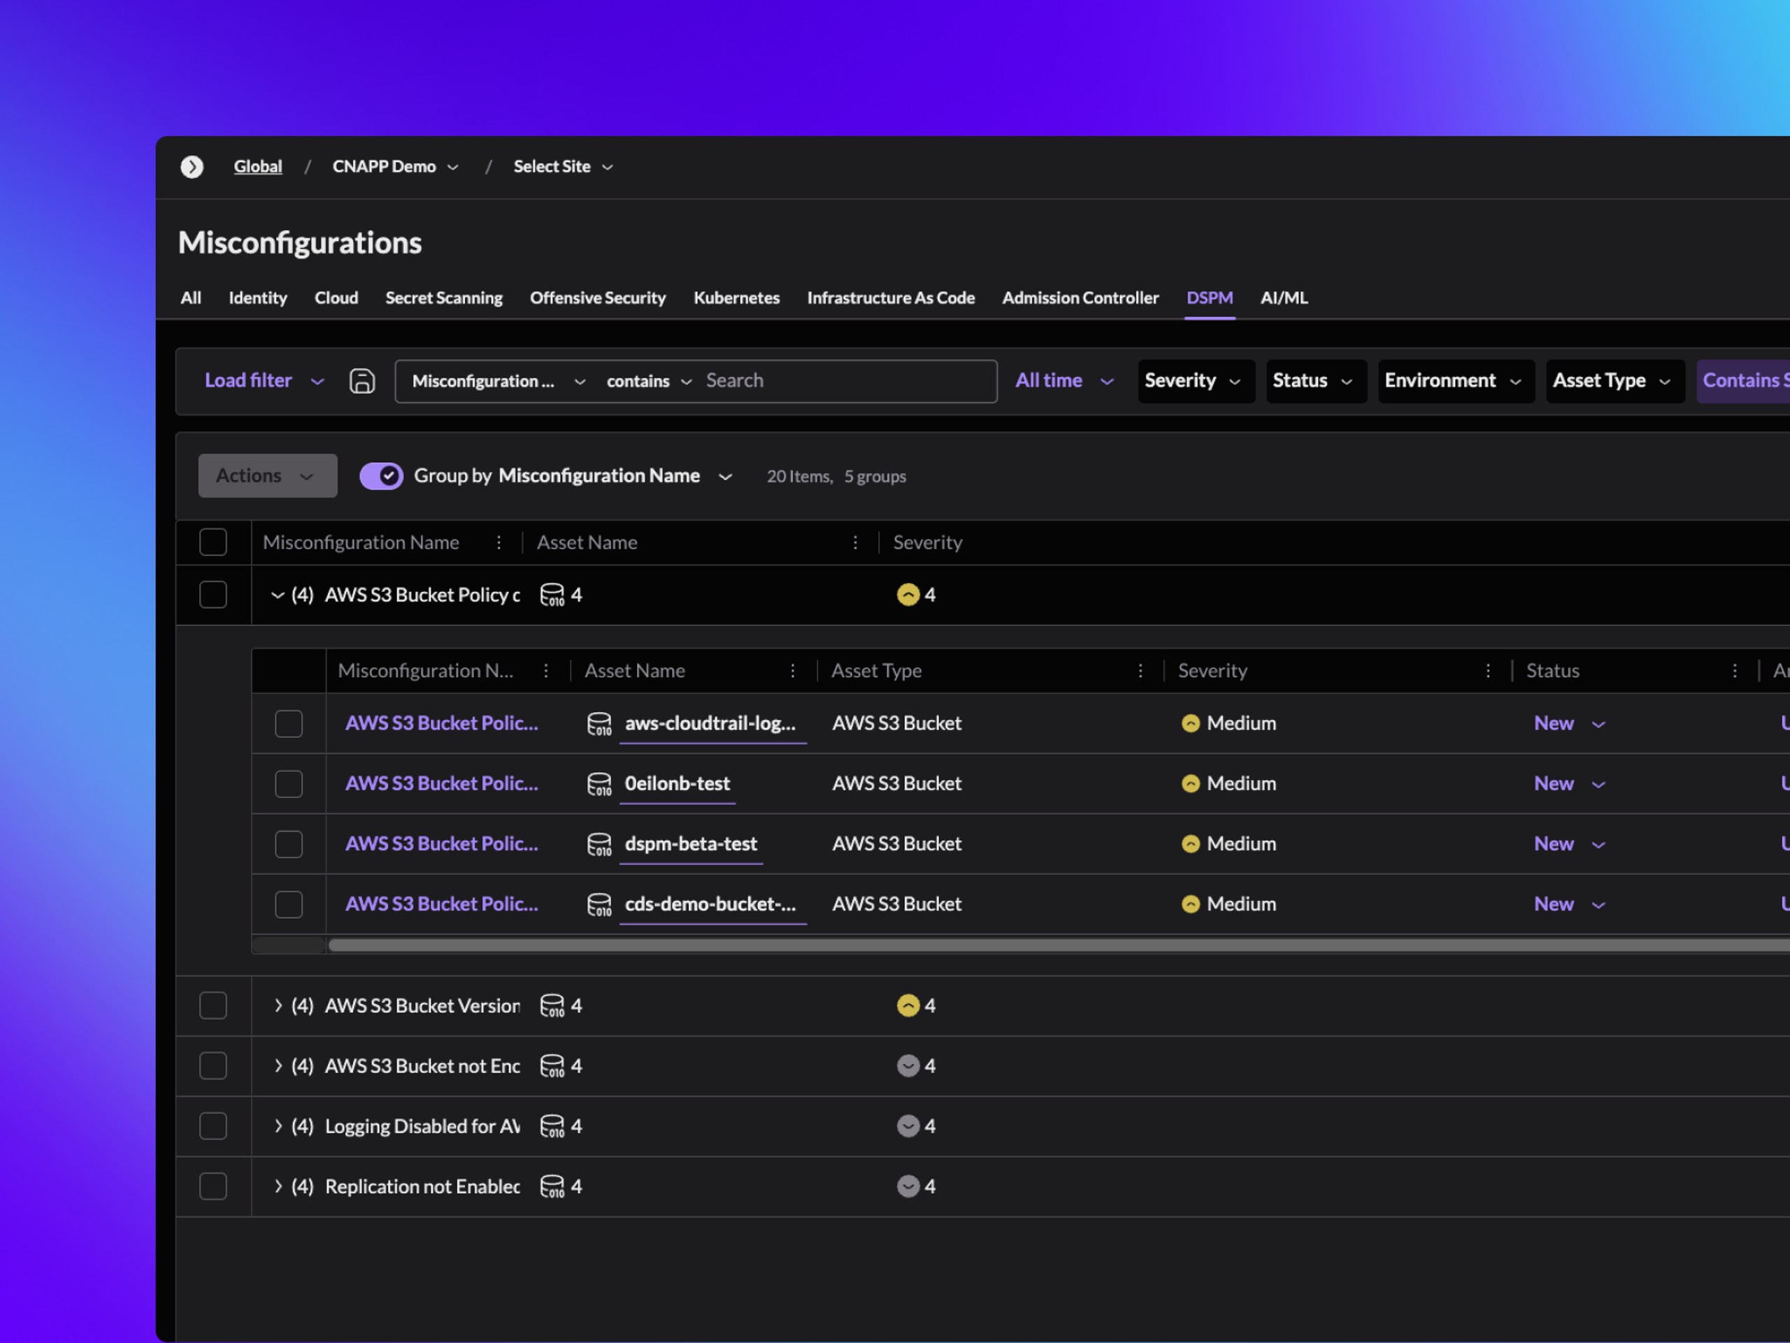Viewport: 1790px width, 1343px height.
Task: Switch to the Kubernetes tab
Action: [736, 298]
